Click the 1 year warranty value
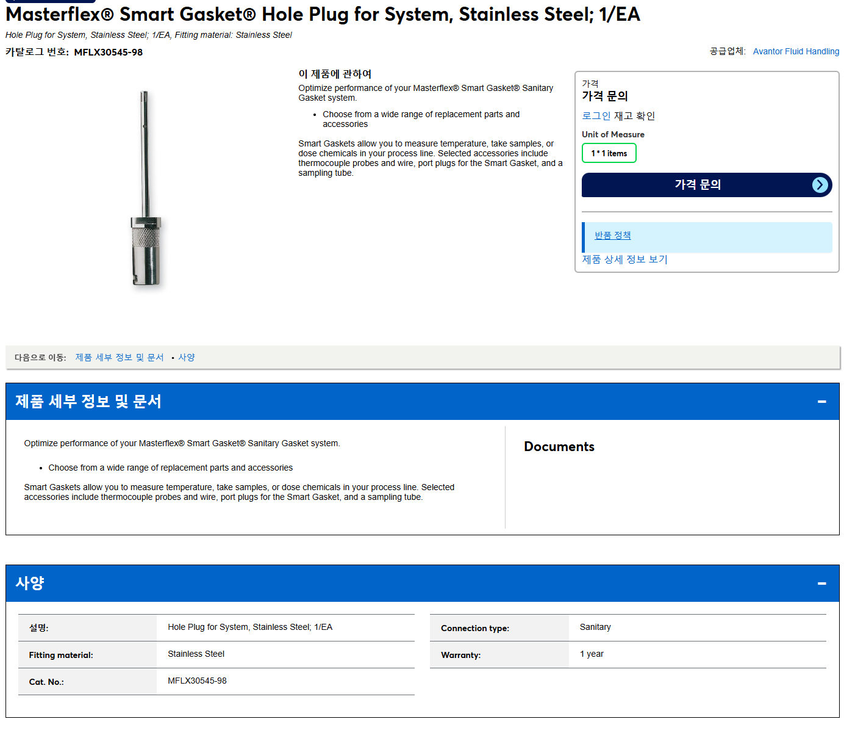Screen dimensions: 844x730 592,654
